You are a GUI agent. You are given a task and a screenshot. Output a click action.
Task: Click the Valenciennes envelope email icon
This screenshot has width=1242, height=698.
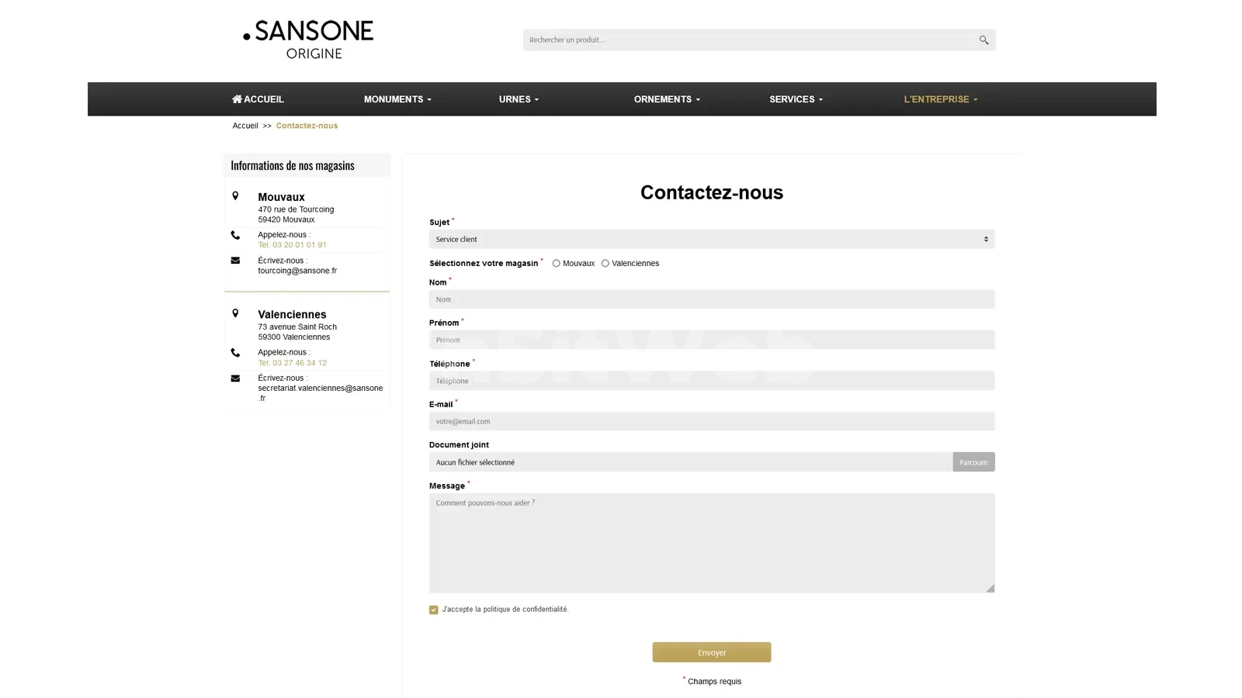(x=235, y=378)
